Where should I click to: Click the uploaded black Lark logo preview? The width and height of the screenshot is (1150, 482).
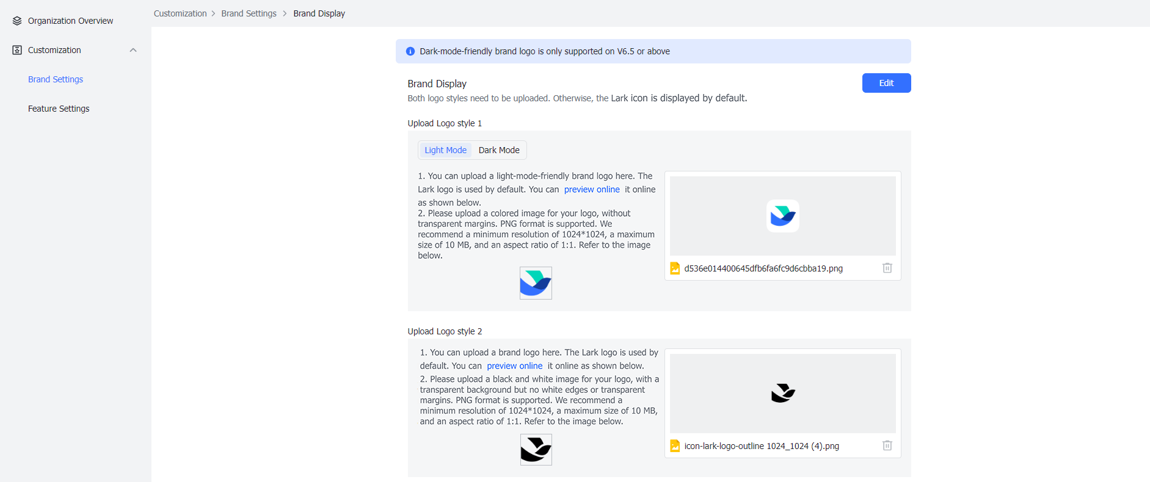[783, 394]
